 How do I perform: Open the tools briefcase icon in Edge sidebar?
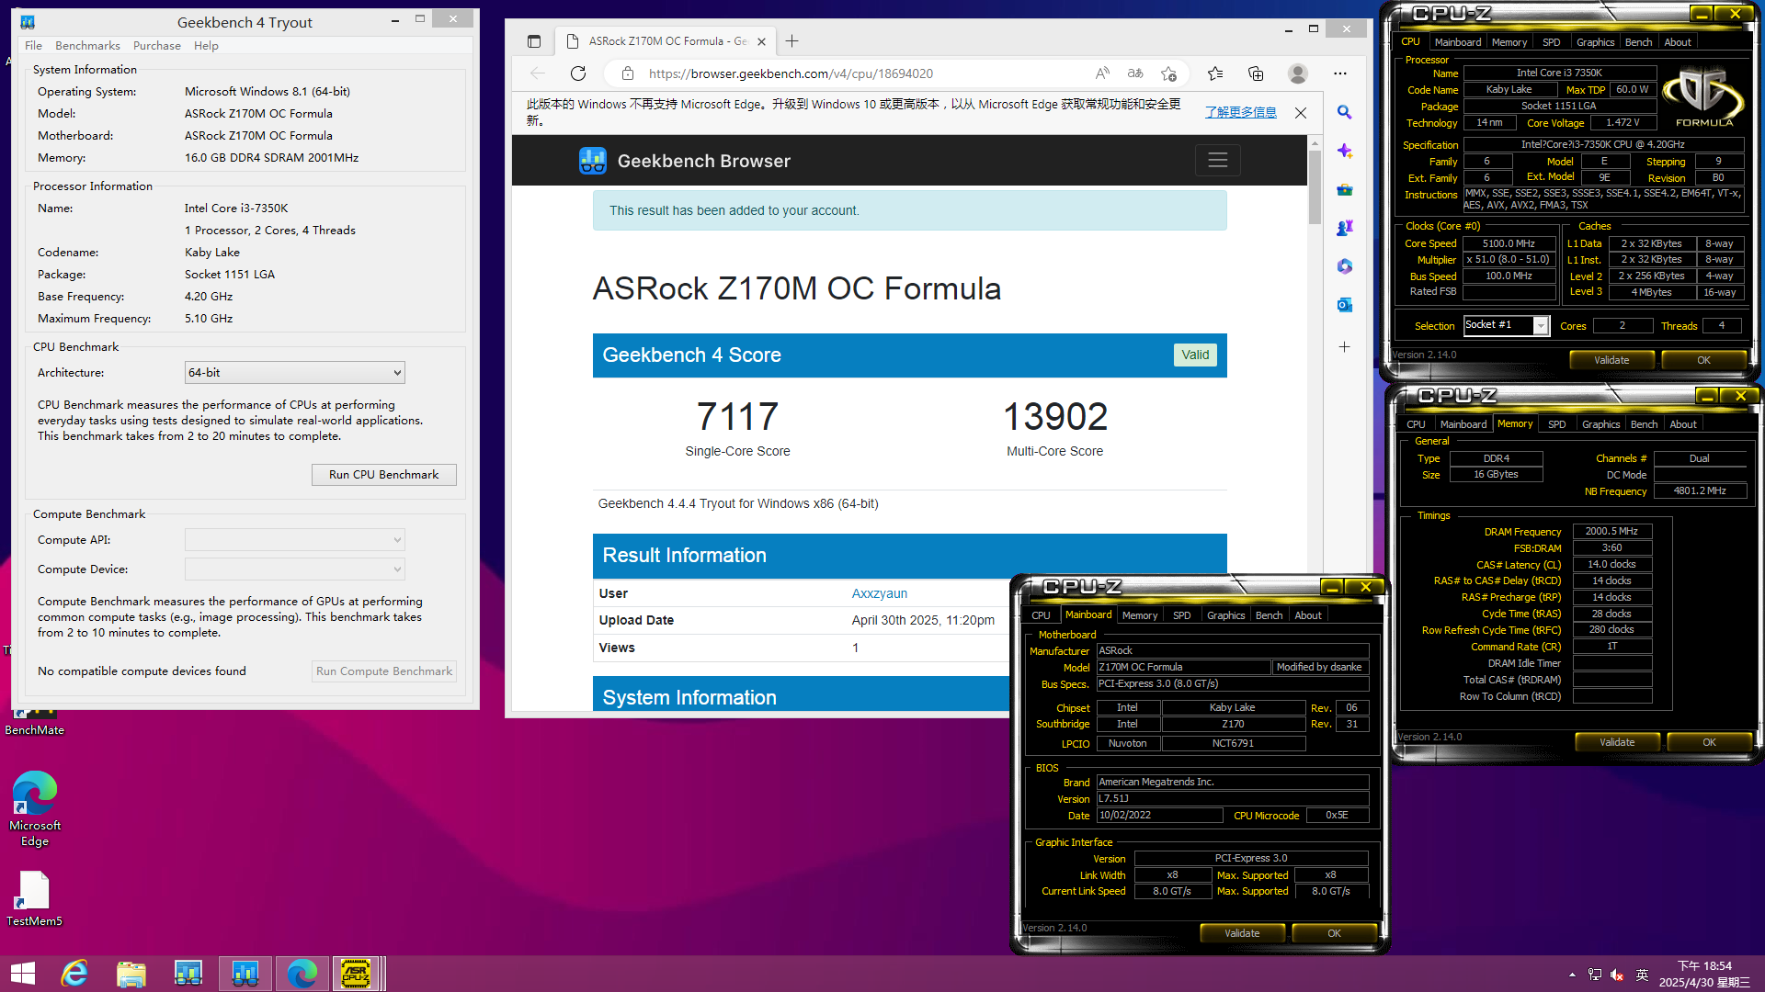coord(1344,189)
